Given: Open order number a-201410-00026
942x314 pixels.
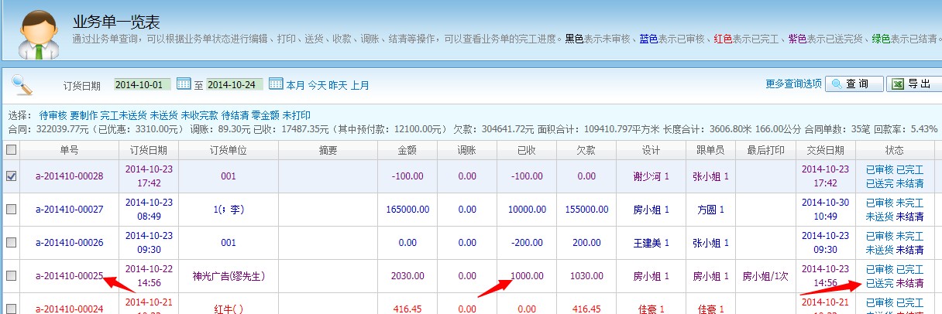Looking at the screenshot, I should pos(70,242).
